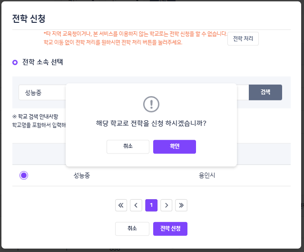
Task: Click the exclamation warning icon in the dialog
Action: pos(151,104)
